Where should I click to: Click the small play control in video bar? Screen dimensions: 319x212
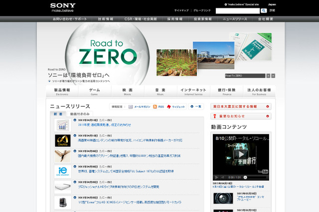click(216, 178)
